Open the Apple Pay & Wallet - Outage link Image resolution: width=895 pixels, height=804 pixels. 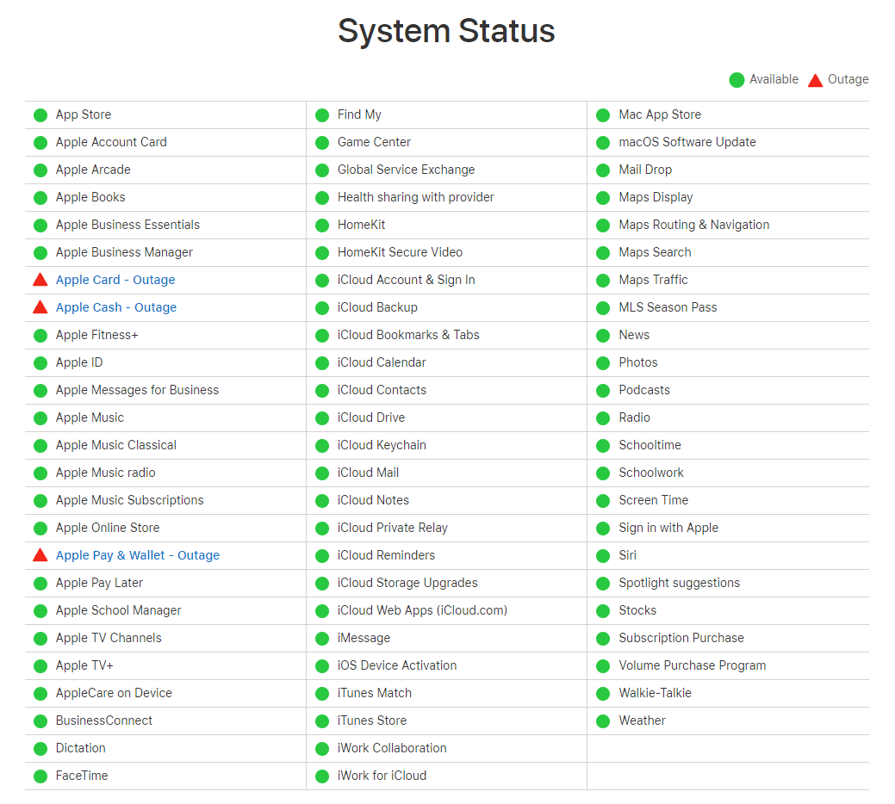(x=137, y=555)
